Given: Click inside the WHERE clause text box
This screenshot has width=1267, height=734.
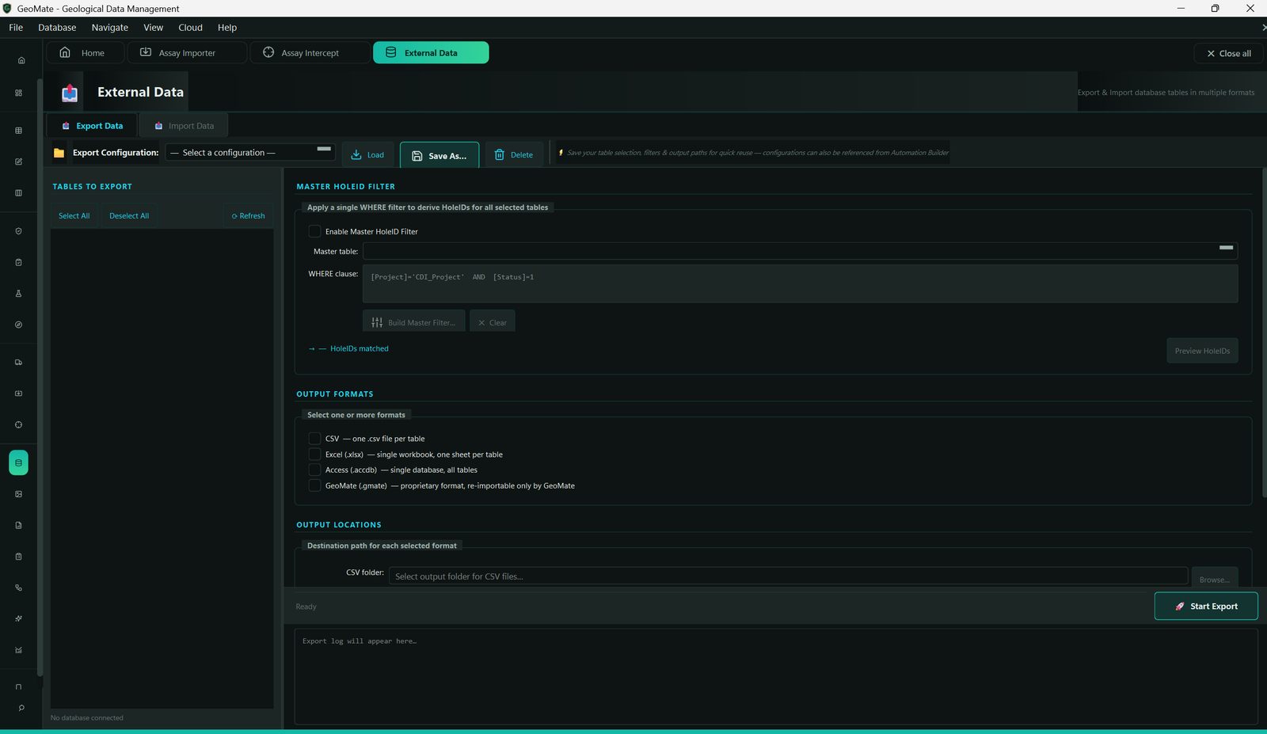Looking at the screenshot, I should click(x=800, y=283).
